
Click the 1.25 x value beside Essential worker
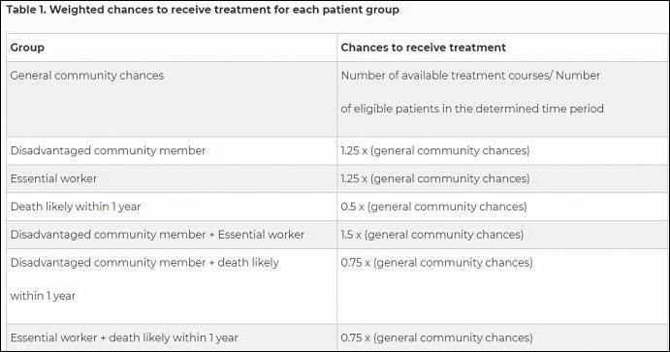(435, 178)
